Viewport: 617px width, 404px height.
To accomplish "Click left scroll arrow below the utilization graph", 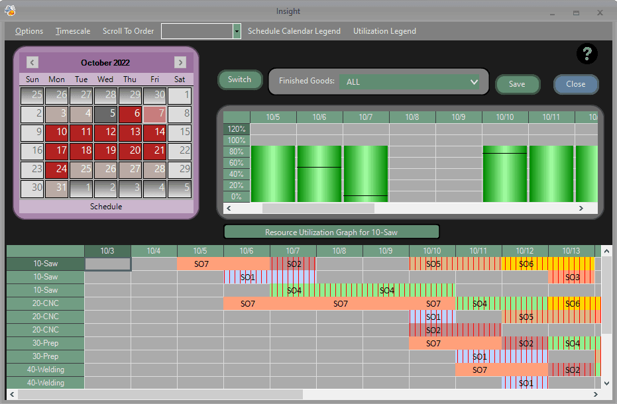I will tap(229, 208).
